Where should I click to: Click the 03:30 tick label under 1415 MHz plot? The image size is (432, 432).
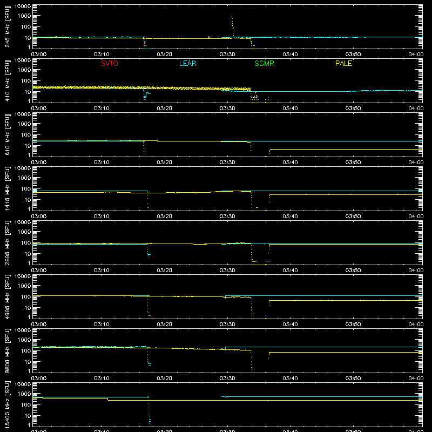pyautogui.click(x=227, y=217)
